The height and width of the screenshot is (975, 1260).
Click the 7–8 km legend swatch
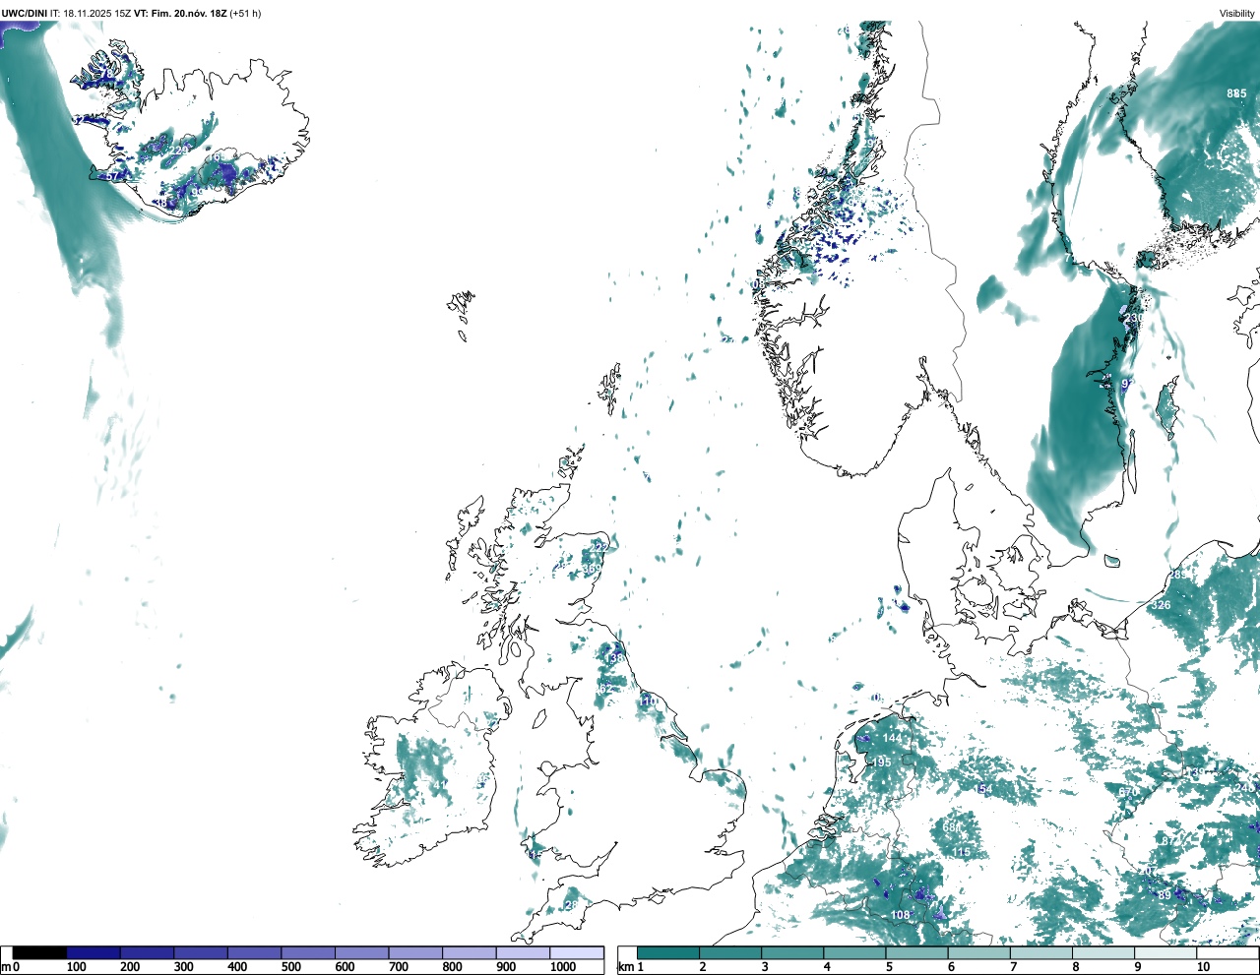click(1040, 952)
